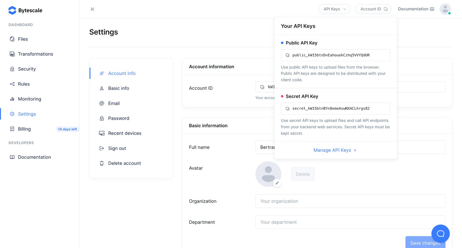Click the Department input field

tap(350, 222)
